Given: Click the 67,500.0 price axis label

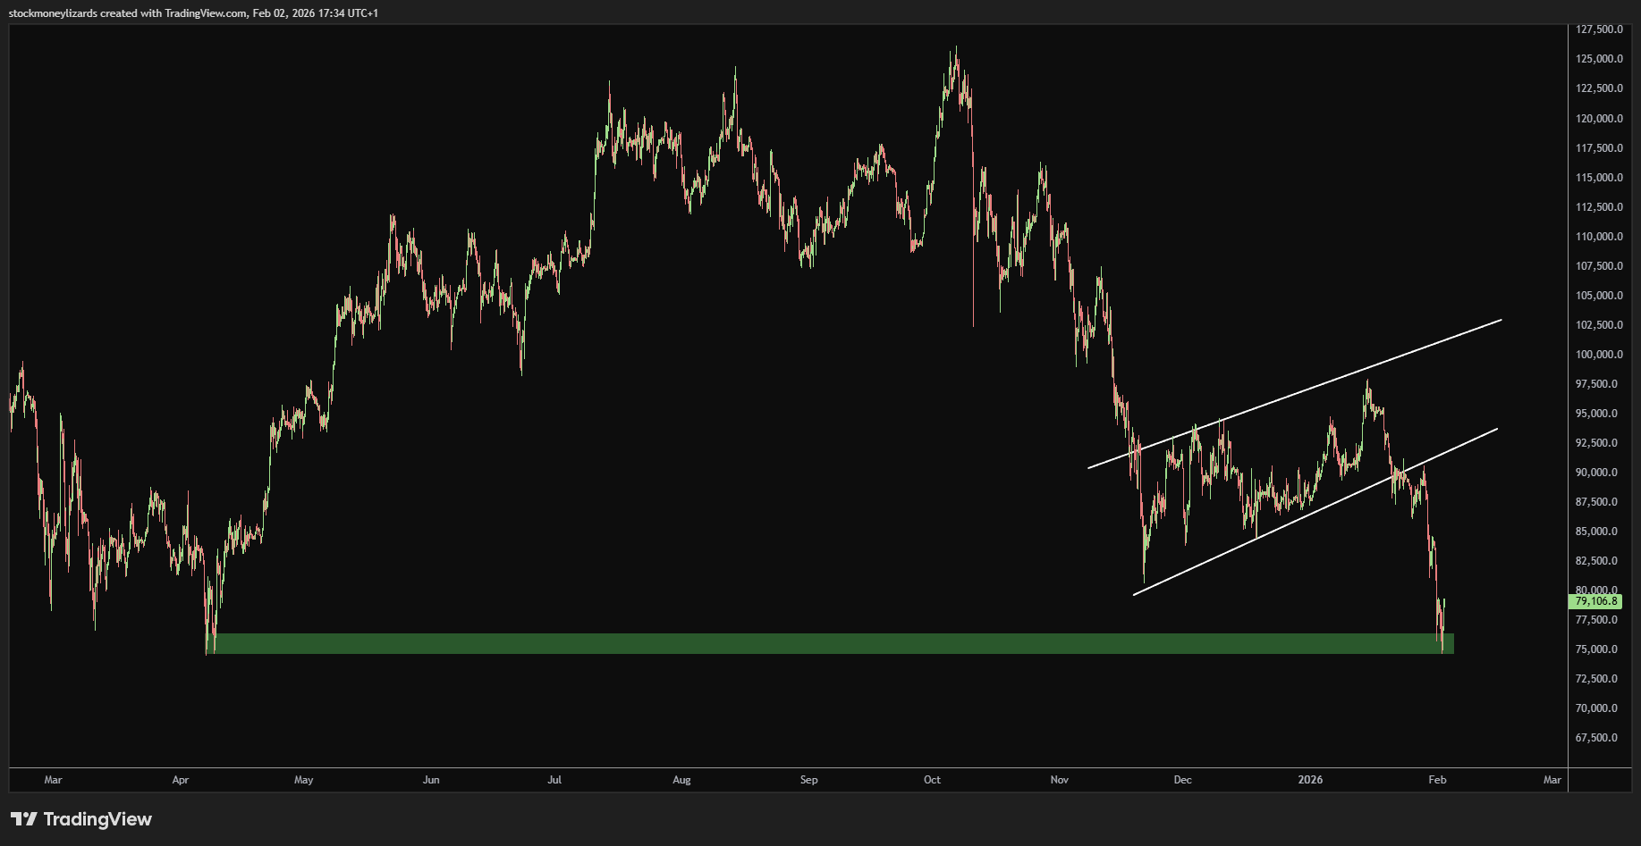Looking at the screenshot, I should [1599, 738].
